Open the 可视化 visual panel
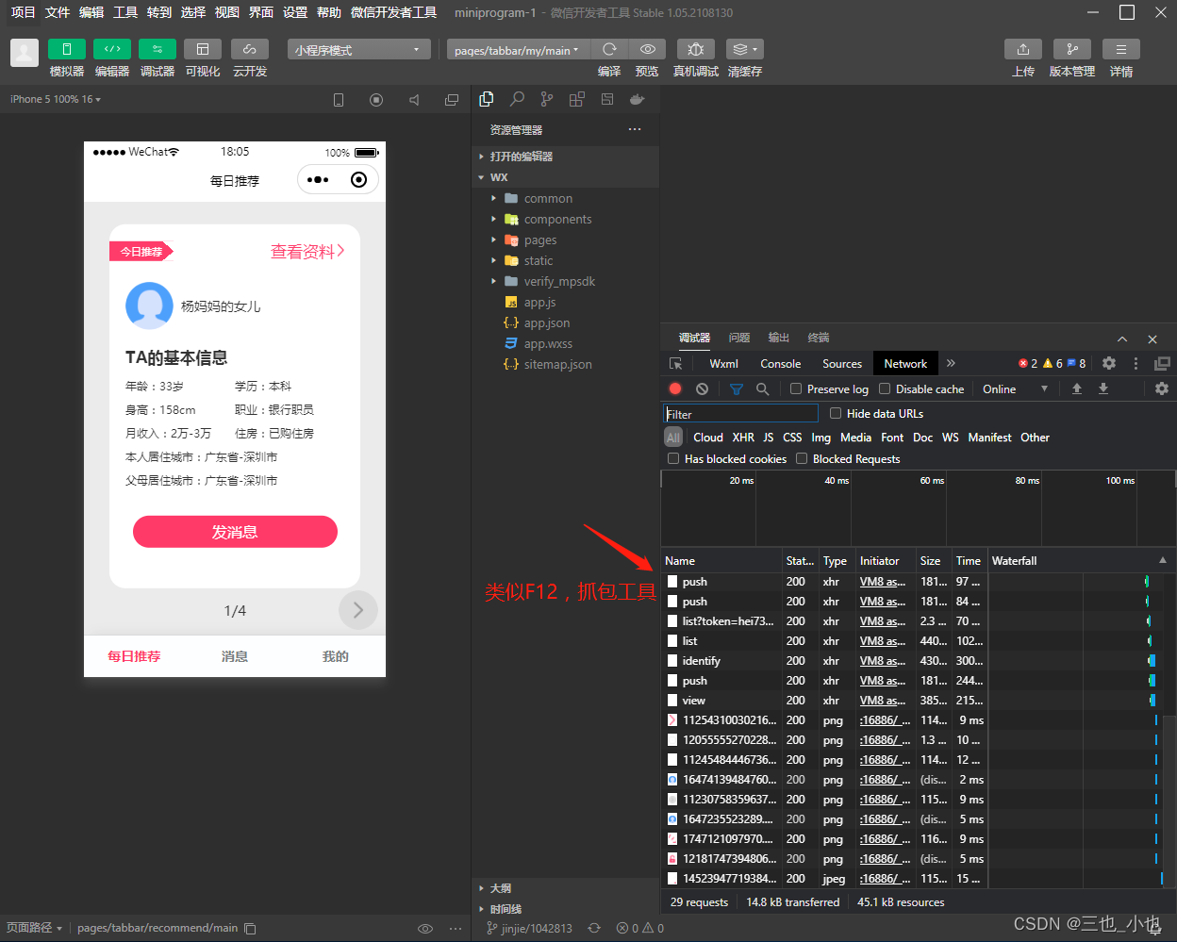Screen dimensions: 1177x942 203,49
